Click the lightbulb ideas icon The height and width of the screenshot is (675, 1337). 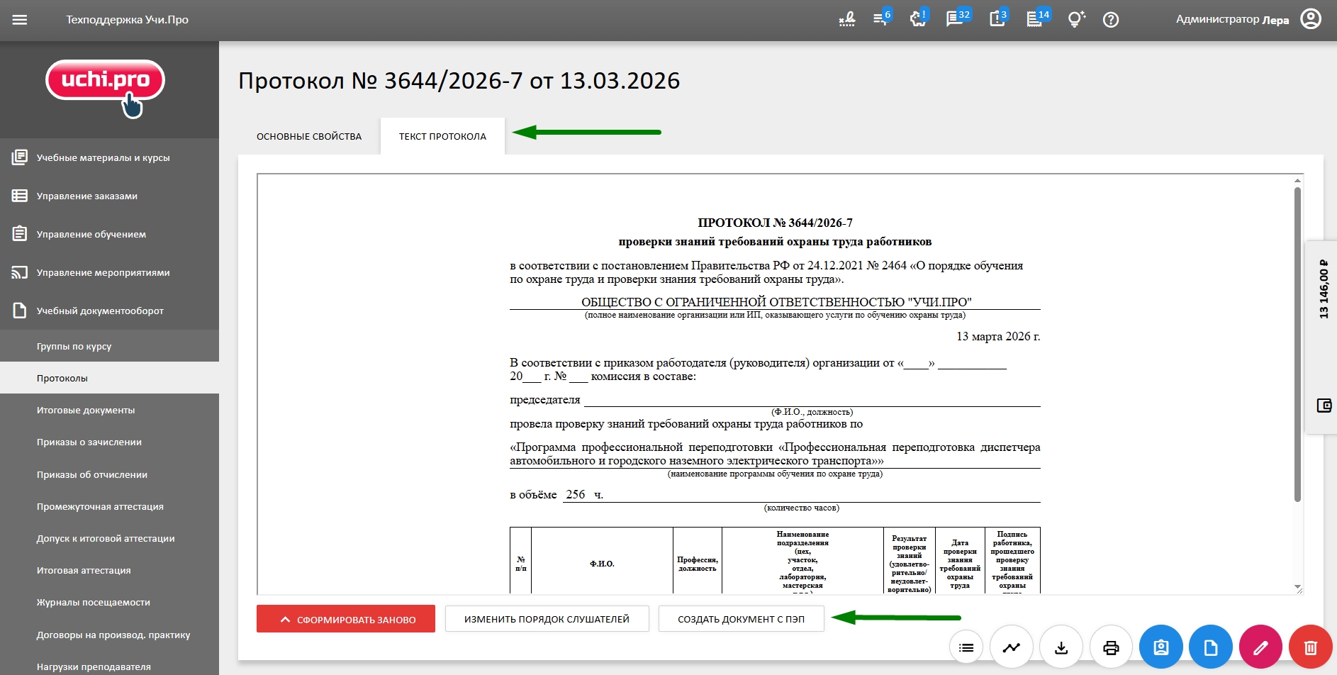pyautogui.click(x=1075, y=20)
